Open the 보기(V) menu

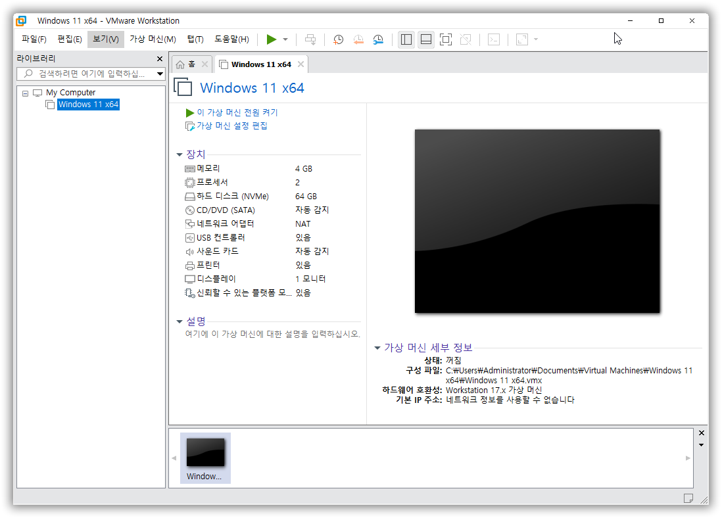tap(105, 39)
